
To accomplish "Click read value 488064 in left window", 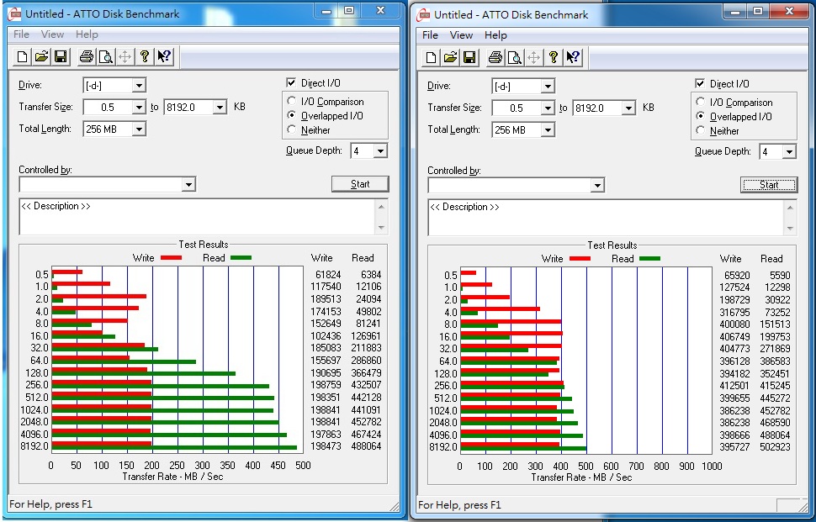I will tap(367, 446).
